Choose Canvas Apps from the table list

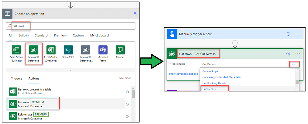point(210,71)
